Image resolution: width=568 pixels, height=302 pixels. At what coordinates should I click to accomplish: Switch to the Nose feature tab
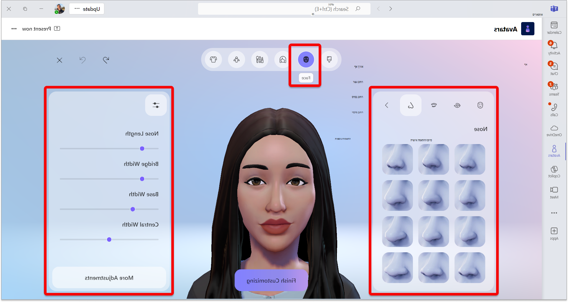[x=411, y=105]
